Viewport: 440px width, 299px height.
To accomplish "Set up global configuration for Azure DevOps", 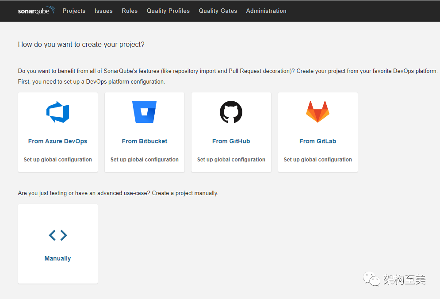I will pyautogui.click(x=58, y=160).
